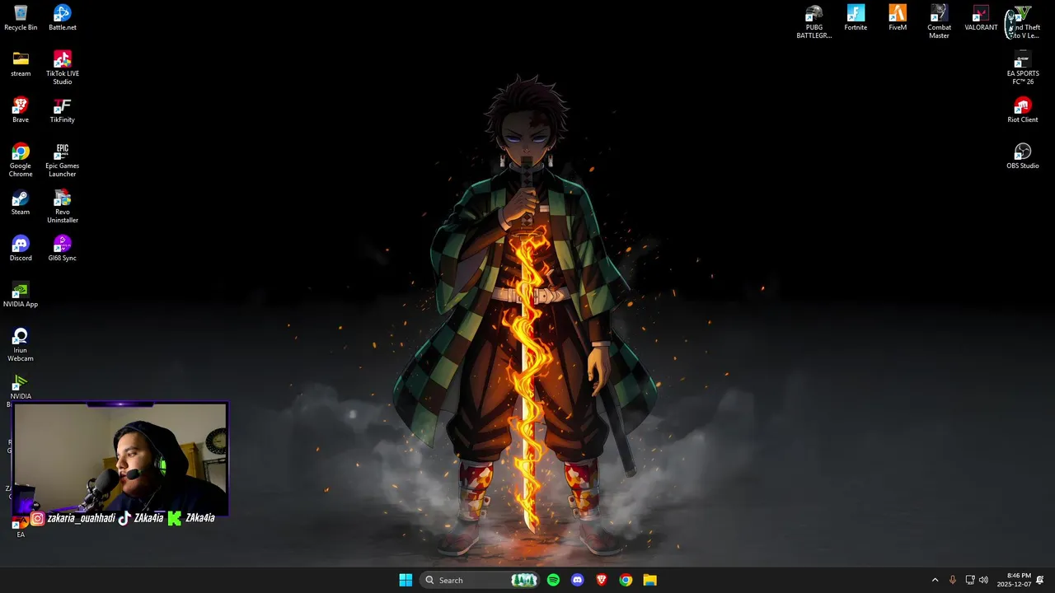Viewport: 1055px width, 593px height.
Task: Select the GI68 Sync desktop shortcut
Action: click(x=63, y=249)
